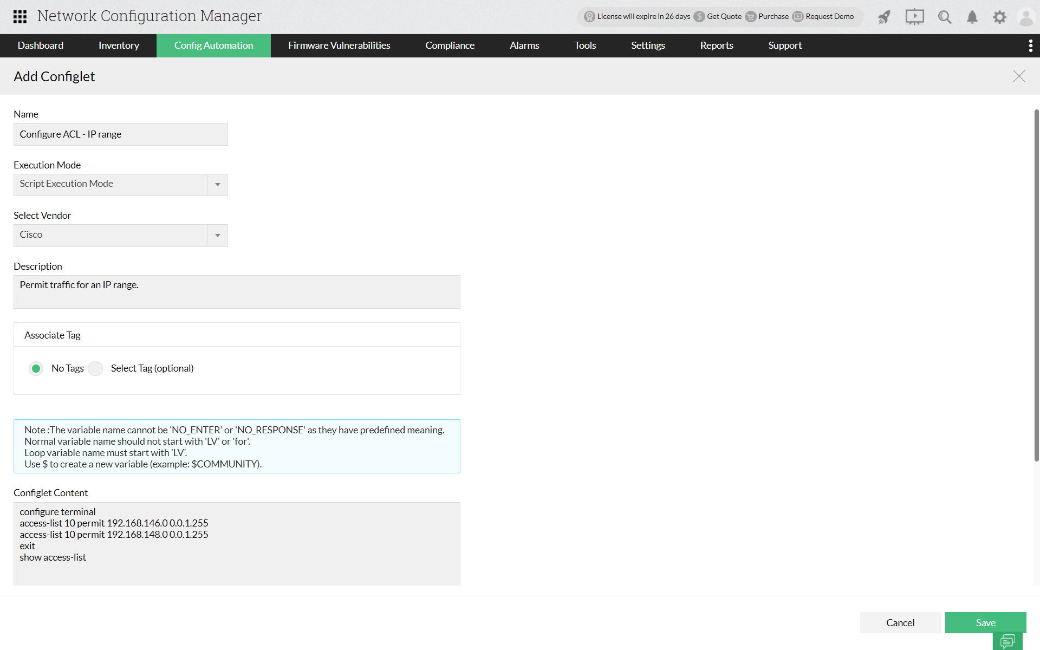Screen dimensions: 1040x650
Task: Switch to the Firmware Vulnerabilities tab
Action: [x=339, y=45]
